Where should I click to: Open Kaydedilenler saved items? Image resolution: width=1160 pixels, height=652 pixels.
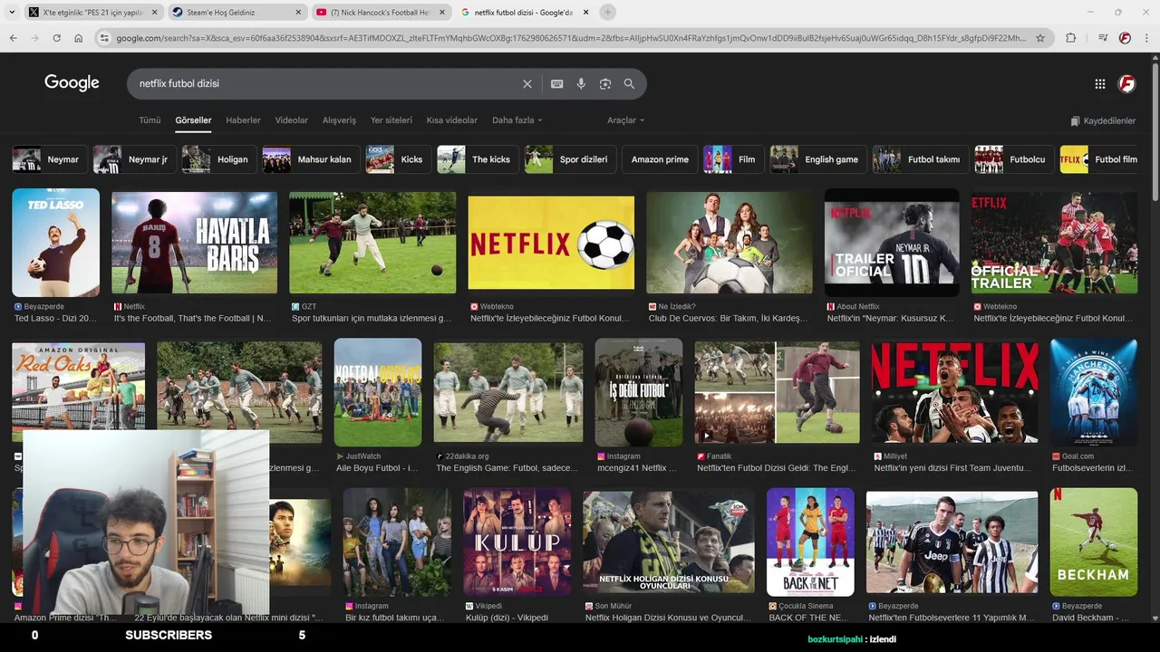point(1103,120)
